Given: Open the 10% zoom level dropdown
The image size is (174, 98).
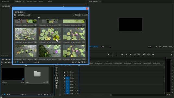Looking at the screenshot, I should (106, 47).
